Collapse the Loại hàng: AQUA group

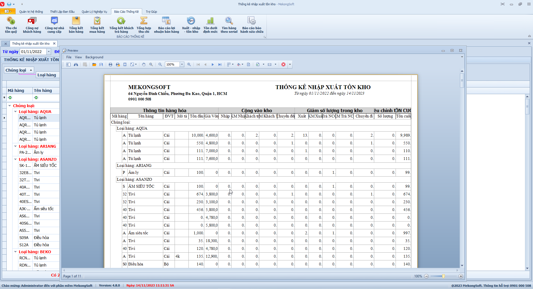point(16,112)
